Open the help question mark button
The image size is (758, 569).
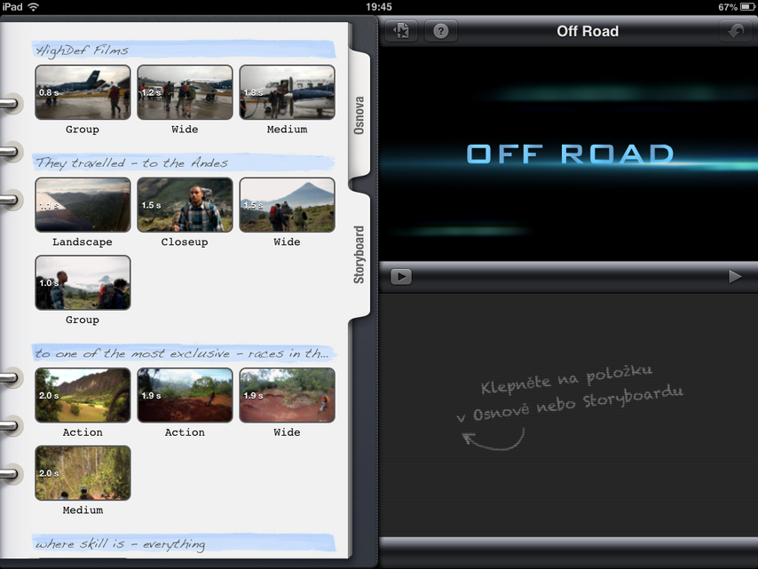(441, 31)
